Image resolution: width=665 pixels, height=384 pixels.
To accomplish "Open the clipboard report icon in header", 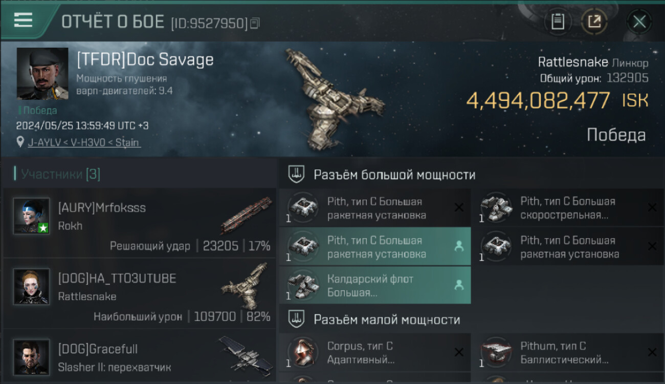I will 558,22.
